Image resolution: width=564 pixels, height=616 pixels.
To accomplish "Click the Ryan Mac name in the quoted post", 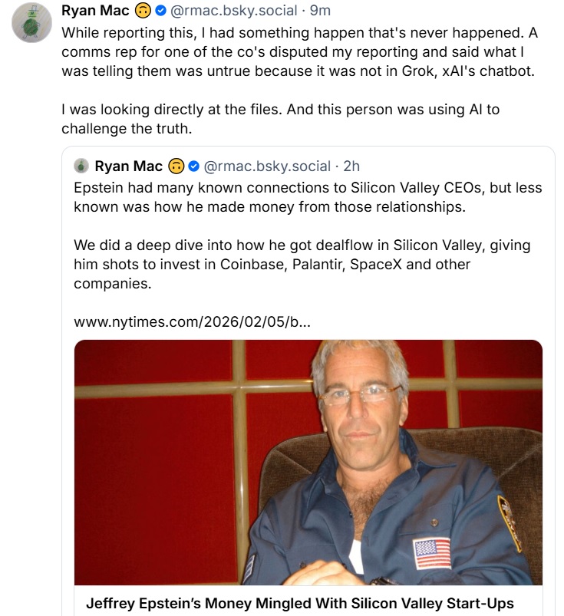I will click(x=128, y=166).
